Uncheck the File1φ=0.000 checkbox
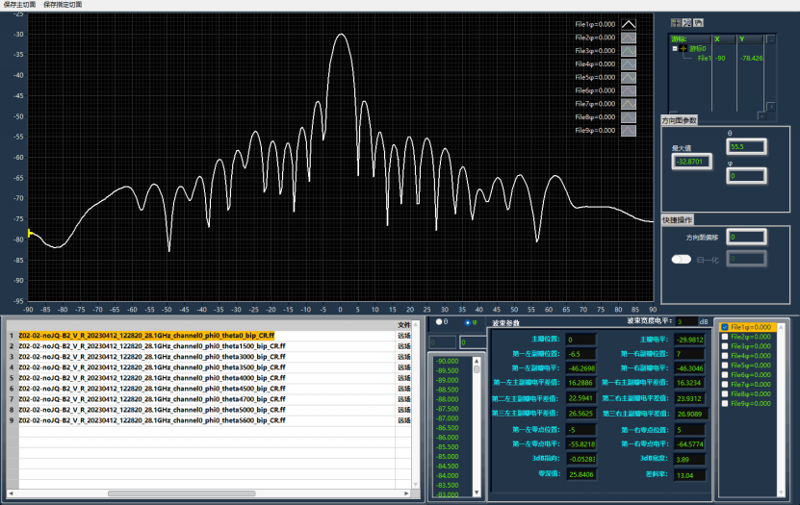 coord(724,327)
